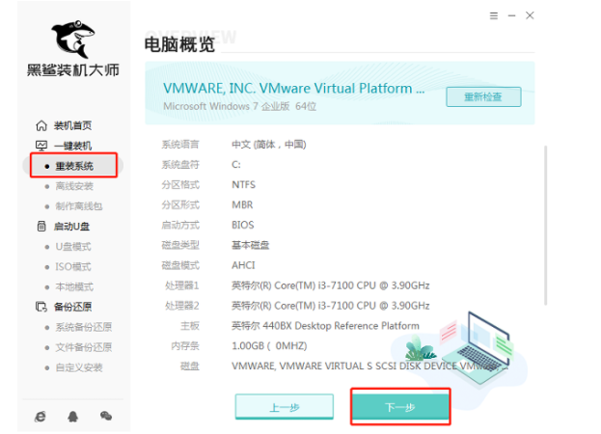Click the 黑鲨装机大师 shark logo
This screenshot has height=434, width=601.
[x=72, y=38]
